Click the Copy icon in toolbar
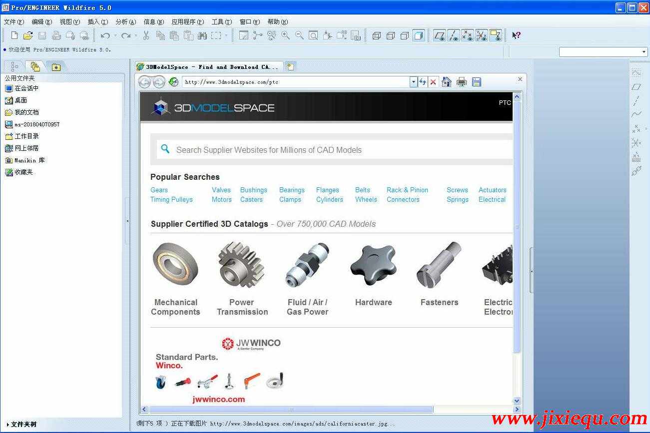The height and width of the screenshot is (433, 650). click(160, 35)
